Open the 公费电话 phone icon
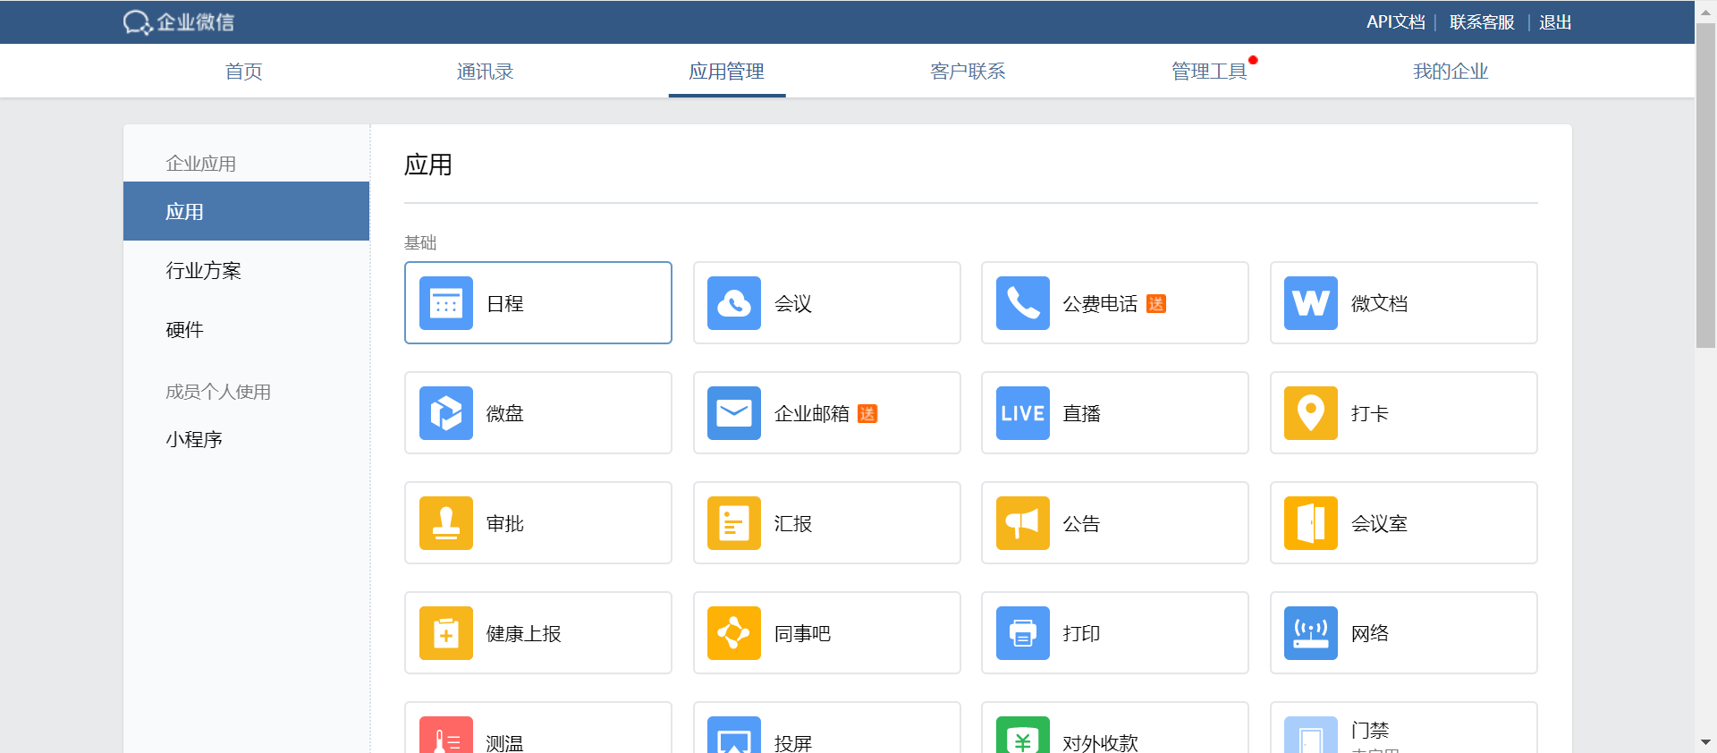1717x753 pixels. click(1022, 303)
